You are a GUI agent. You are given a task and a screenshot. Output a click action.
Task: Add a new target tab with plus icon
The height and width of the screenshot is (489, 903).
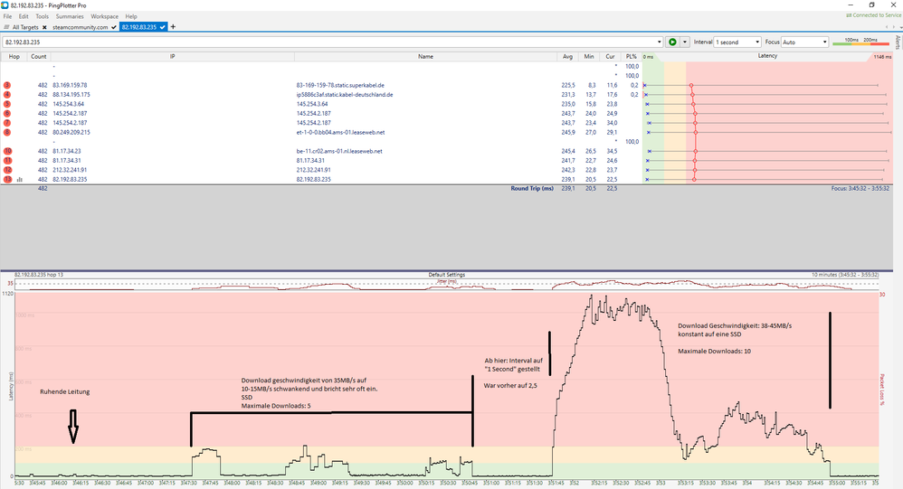pos(173,27)
